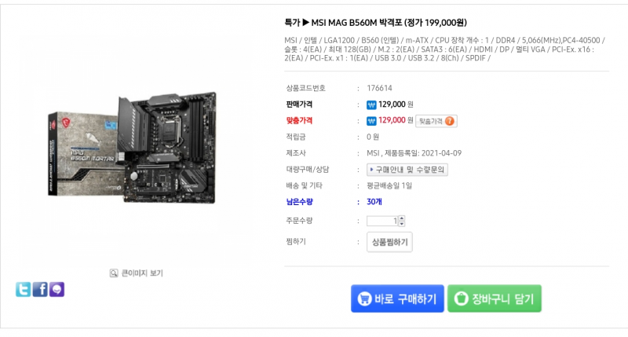Share product on Twitter icon
Screen dimensions: 628x337
click(24, 289)
